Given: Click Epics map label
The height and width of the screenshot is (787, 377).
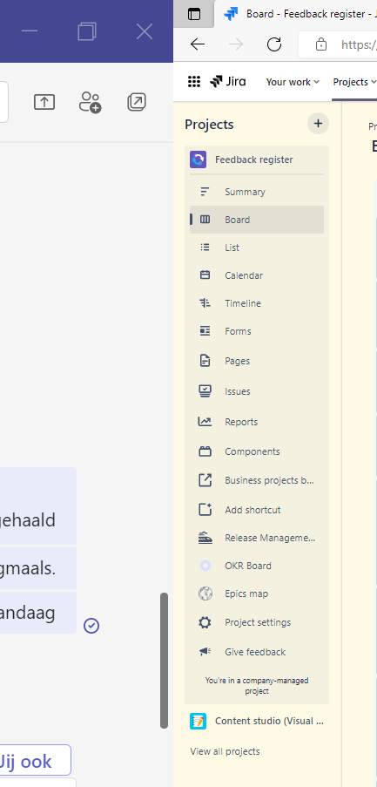Looking at the screenshot, I should (246, 594).
